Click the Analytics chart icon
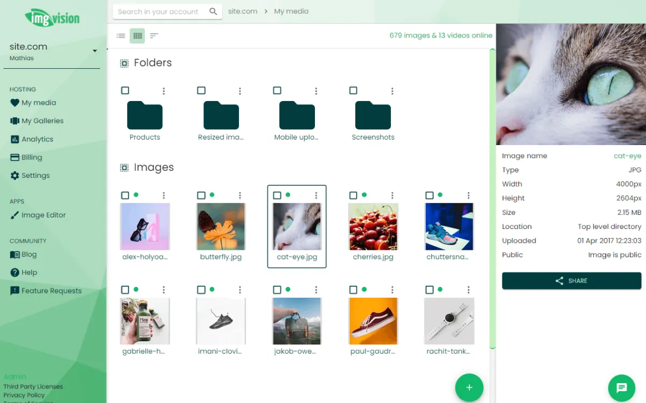The height and width of the screenshot is (403, 646). tap(15, 139)
